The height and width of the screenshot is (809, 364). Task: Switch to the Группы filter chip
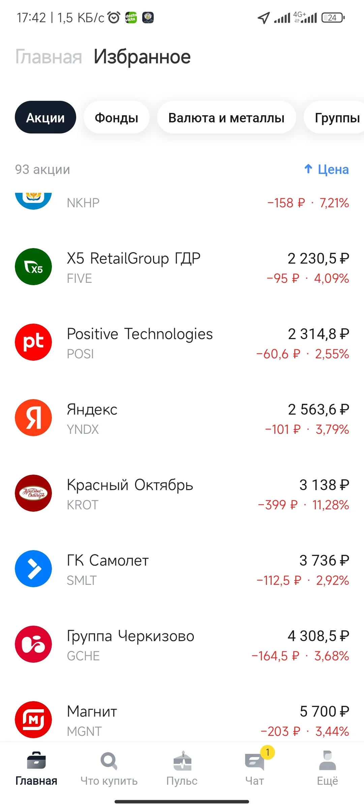(334, 117)
